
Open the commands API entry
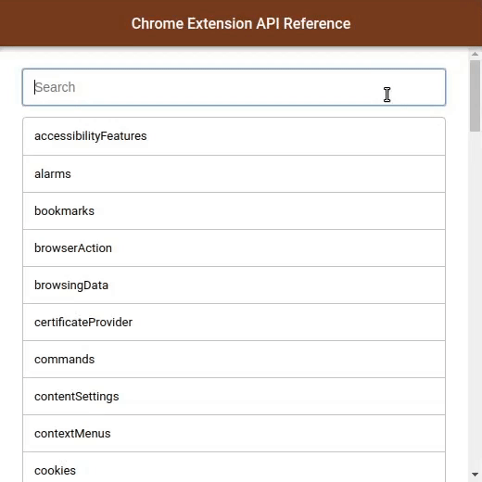click(234, 360)
